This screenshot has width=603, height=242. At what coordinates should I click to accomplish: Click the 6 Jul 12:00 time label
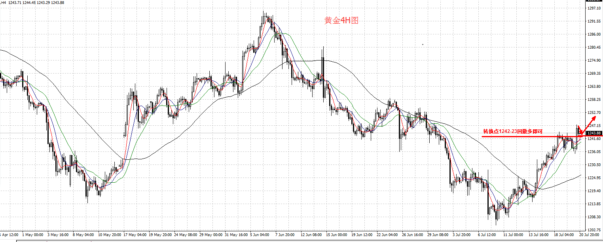tap(487, 234)
